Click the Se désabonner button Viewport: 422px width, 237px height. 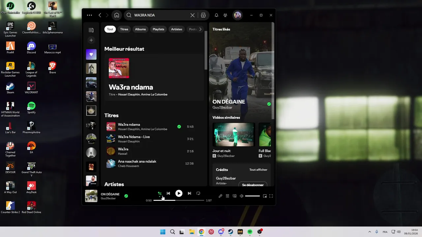253,185
